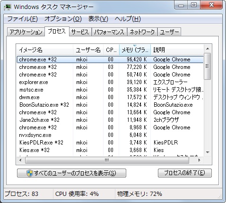Open the ヘルプ(H) menu

(128, 19)
